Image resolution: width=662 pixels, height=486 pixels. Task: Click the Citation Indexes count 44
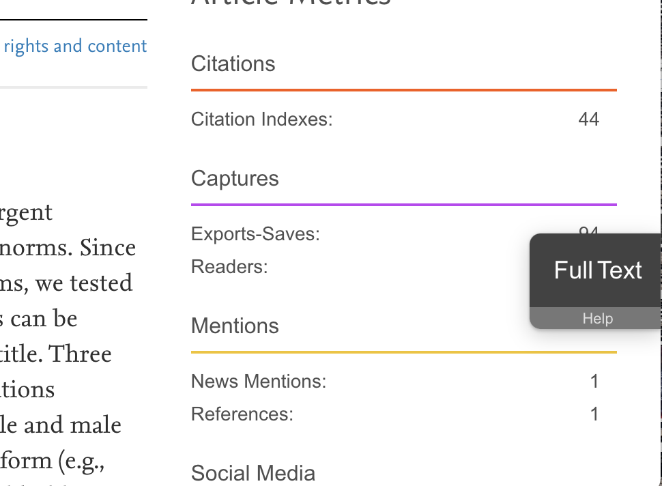[x=588, y=119]
